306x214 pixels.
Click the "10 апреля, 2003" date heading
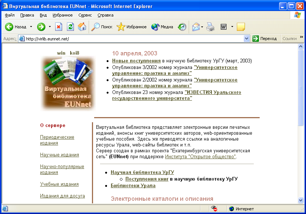135,53
